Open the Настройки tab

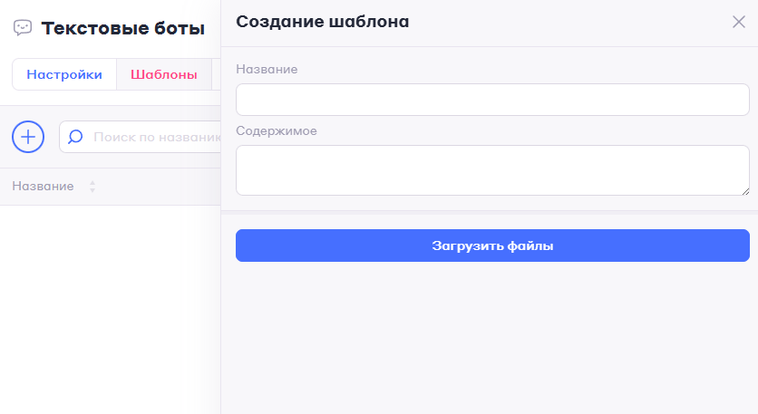point(64,75)
